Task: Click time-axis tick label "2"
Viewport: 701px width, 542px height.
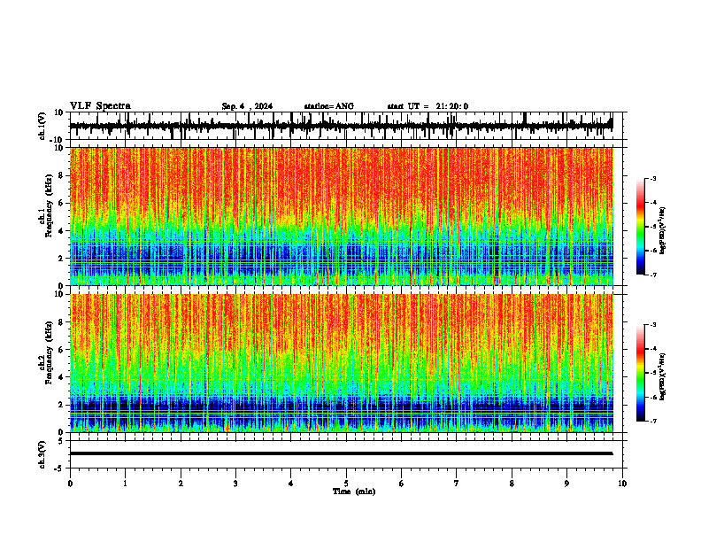Action: coord(181,484)
